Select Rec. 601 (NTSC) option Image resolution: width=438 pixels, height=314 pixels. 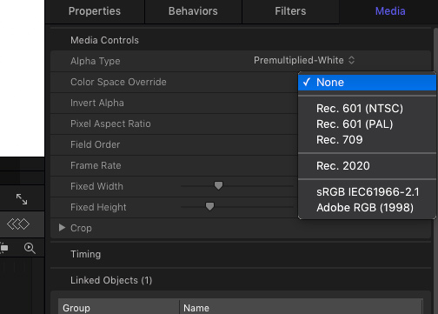point(367,109)
